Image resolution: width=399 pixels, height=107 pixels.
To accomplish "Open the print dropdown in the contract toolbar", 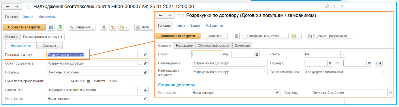I will pos(296,36).
